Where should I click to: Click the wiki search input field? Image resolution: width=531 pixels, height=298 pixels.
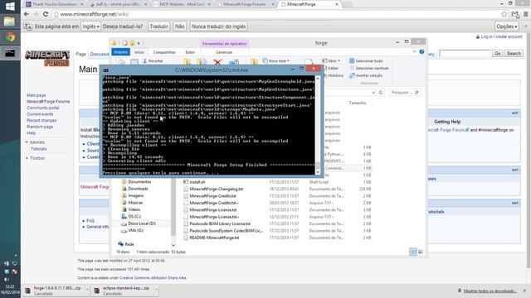pyautogui.click(x=465, y=53)
